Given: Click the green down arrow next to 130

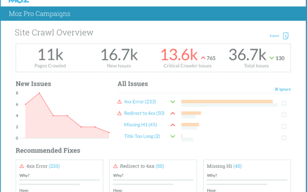Looking at the screenshot, I should click(272, 58).
